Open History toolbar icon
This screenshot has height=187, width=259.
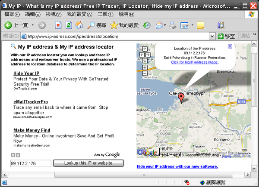click(x=147, y=25)
